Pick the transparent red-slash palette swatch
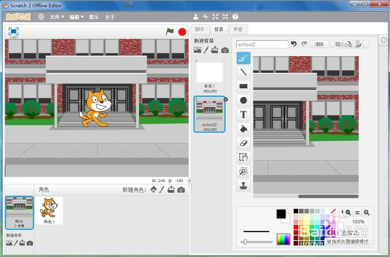 [x=333, y=211]
